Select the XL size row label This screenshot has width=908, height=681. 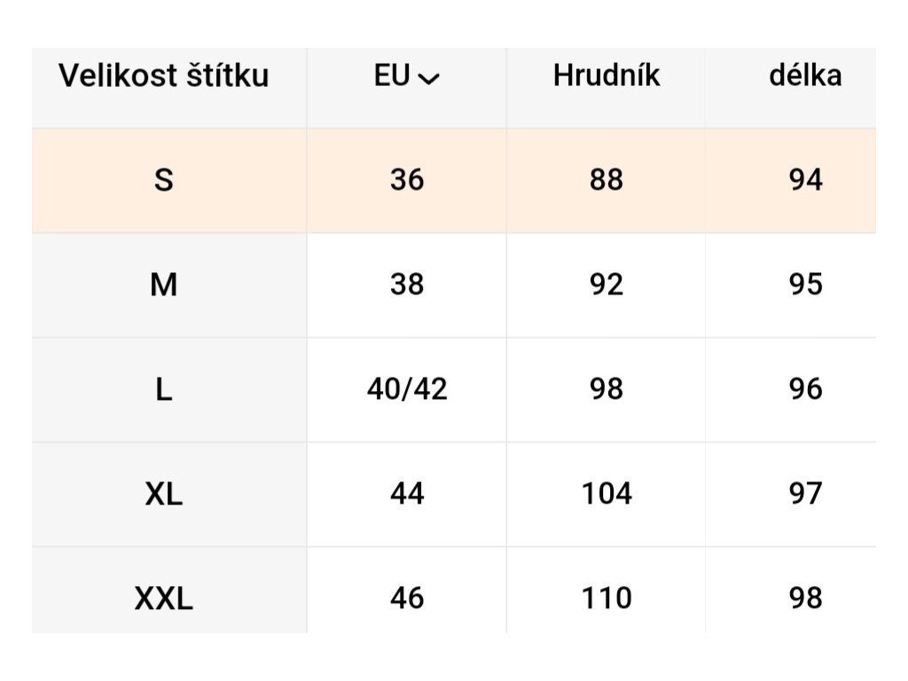coord(164,494)
